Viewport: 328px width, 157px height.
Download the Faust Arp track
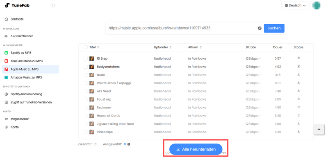pos(298,99)
